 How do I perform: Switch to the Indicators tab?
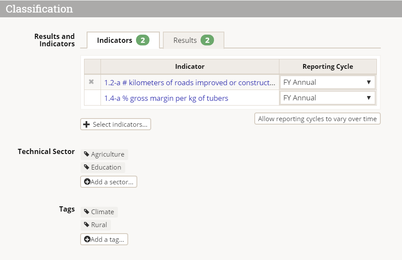click(114, 40)
